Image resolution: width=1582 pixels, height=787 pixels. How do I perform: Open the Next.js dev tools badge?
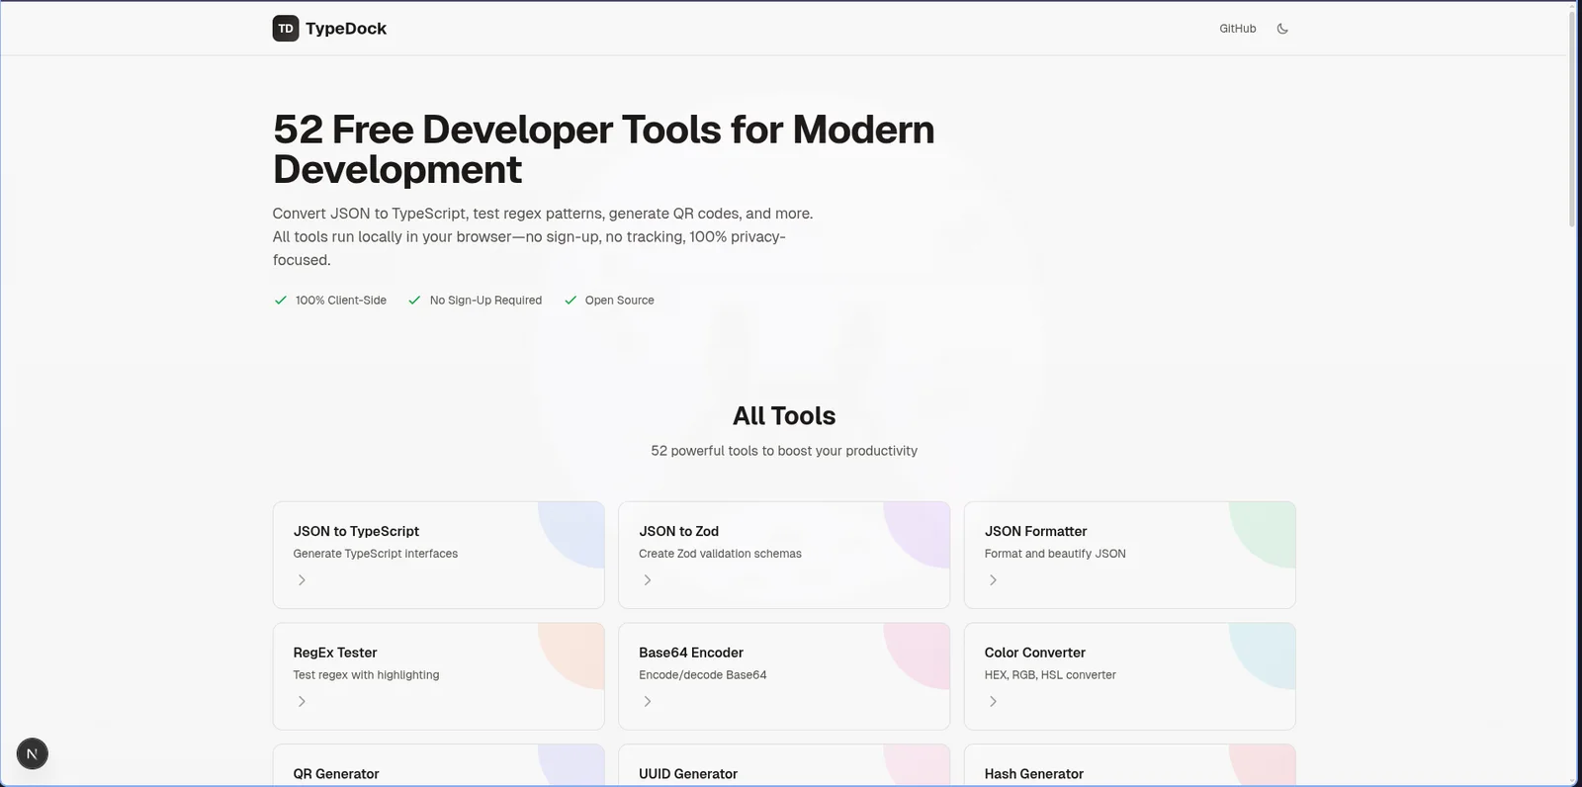pos(32,753)
